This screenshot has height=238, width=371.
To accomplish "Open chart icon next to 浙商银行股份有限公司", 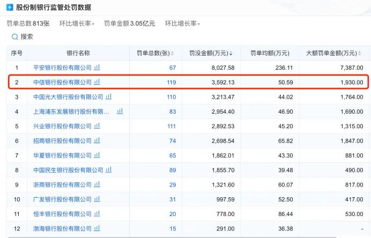I will click(x=97, y=184).
